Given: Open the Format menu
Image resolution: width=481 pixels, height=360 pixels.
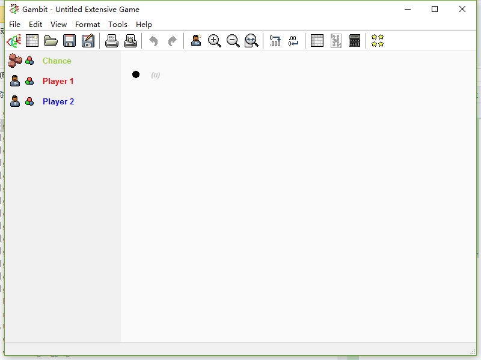Looking at the screenshot, I should tap(88, 25).
